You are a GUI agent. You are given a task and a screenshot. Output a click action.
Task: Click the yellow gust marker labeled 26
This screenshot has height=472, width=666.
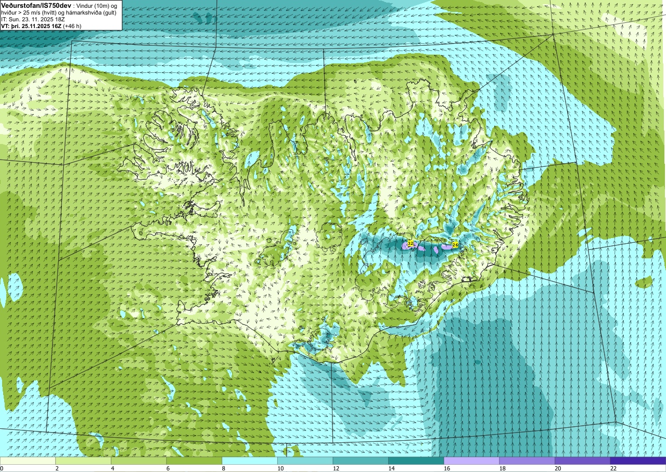pyautogui.click(x=455, y=244)
